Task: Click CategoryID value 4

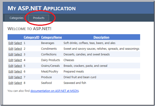Action: coord(24,60)
